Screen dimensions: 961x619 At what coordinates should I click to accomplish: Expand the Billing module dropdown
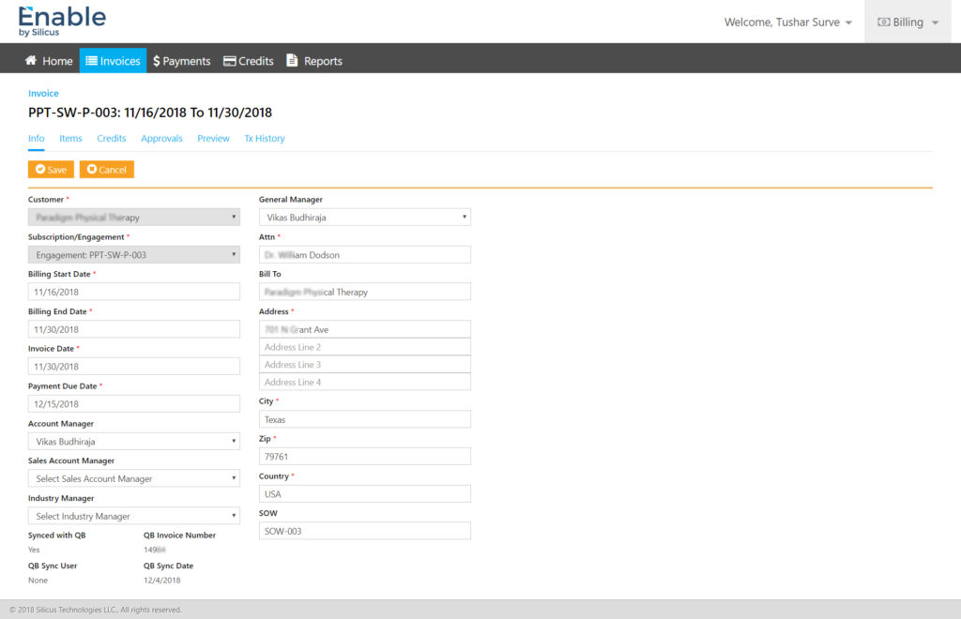click(908, 23)
